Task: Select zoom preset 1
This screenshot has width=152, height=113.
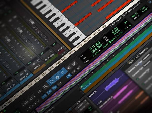Action: coord(27,110)
